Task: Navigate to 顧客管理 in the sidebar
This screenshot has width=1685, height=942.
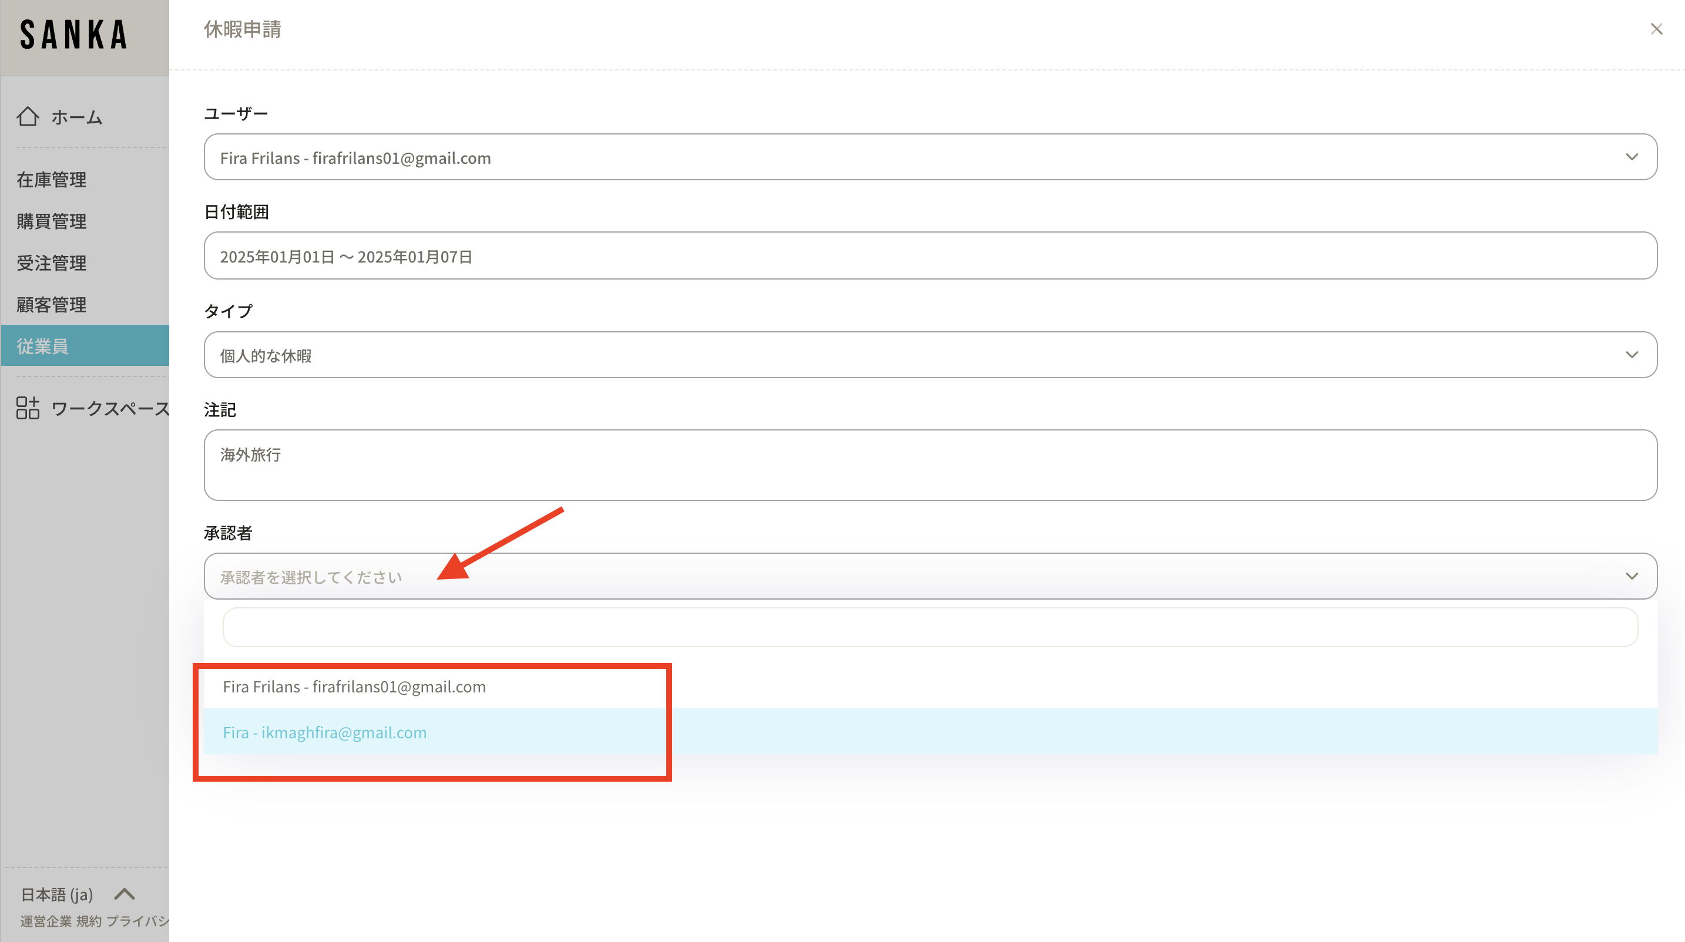Action: pos(52,305)
